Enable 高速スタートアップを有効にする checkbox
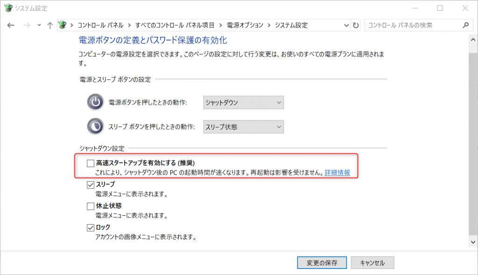 coord(91,163)
